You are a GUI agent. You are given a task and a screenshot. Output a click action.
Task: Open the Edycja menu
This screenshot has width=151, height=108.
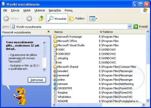click(x=15, y=10)
